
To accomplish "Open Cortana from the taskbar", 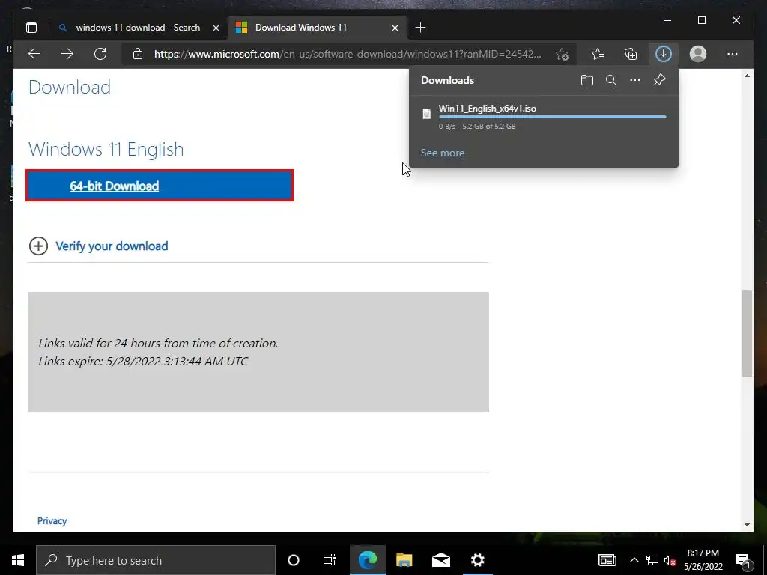I will (x=294, y=560).
